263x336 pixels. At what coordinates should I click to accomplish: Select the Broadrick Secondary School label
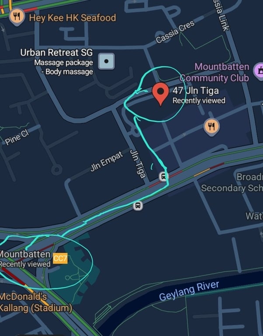pyautogui.click(x=232, y=182)
